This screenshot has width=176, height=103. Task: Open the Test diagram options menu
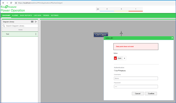(x=36, y=34)
